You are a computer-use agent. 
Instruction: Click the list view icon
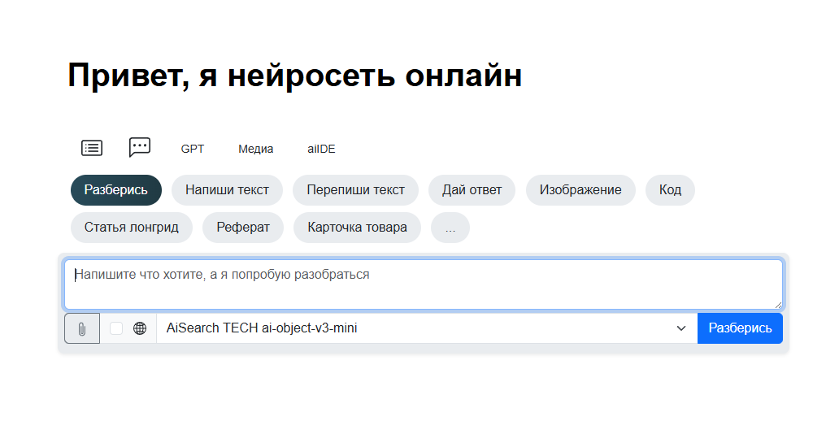coord(92,148)
